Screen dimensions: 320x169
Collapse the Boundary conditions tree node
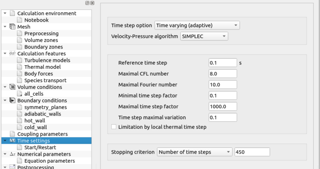(x=5, y=100)
